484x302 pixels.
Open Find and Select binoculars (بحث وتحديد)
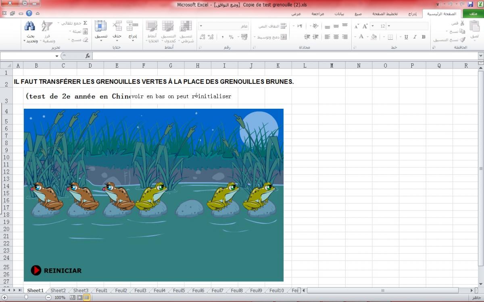pyautogui.click(x=30, y=31)
